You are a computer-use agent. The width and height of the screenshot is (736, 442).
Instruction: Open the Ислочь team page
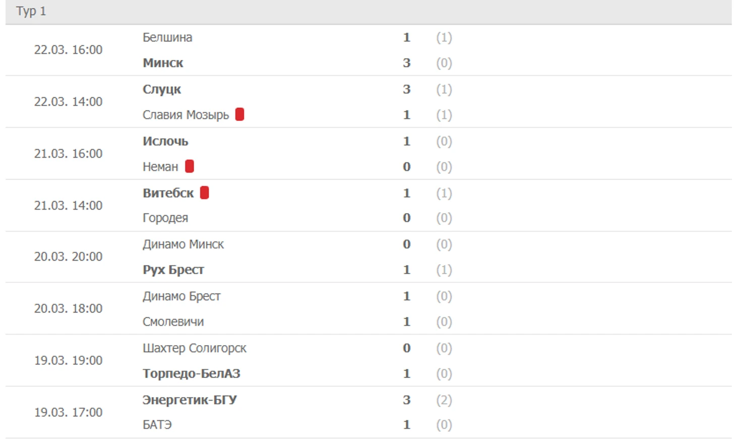[165, 141]
